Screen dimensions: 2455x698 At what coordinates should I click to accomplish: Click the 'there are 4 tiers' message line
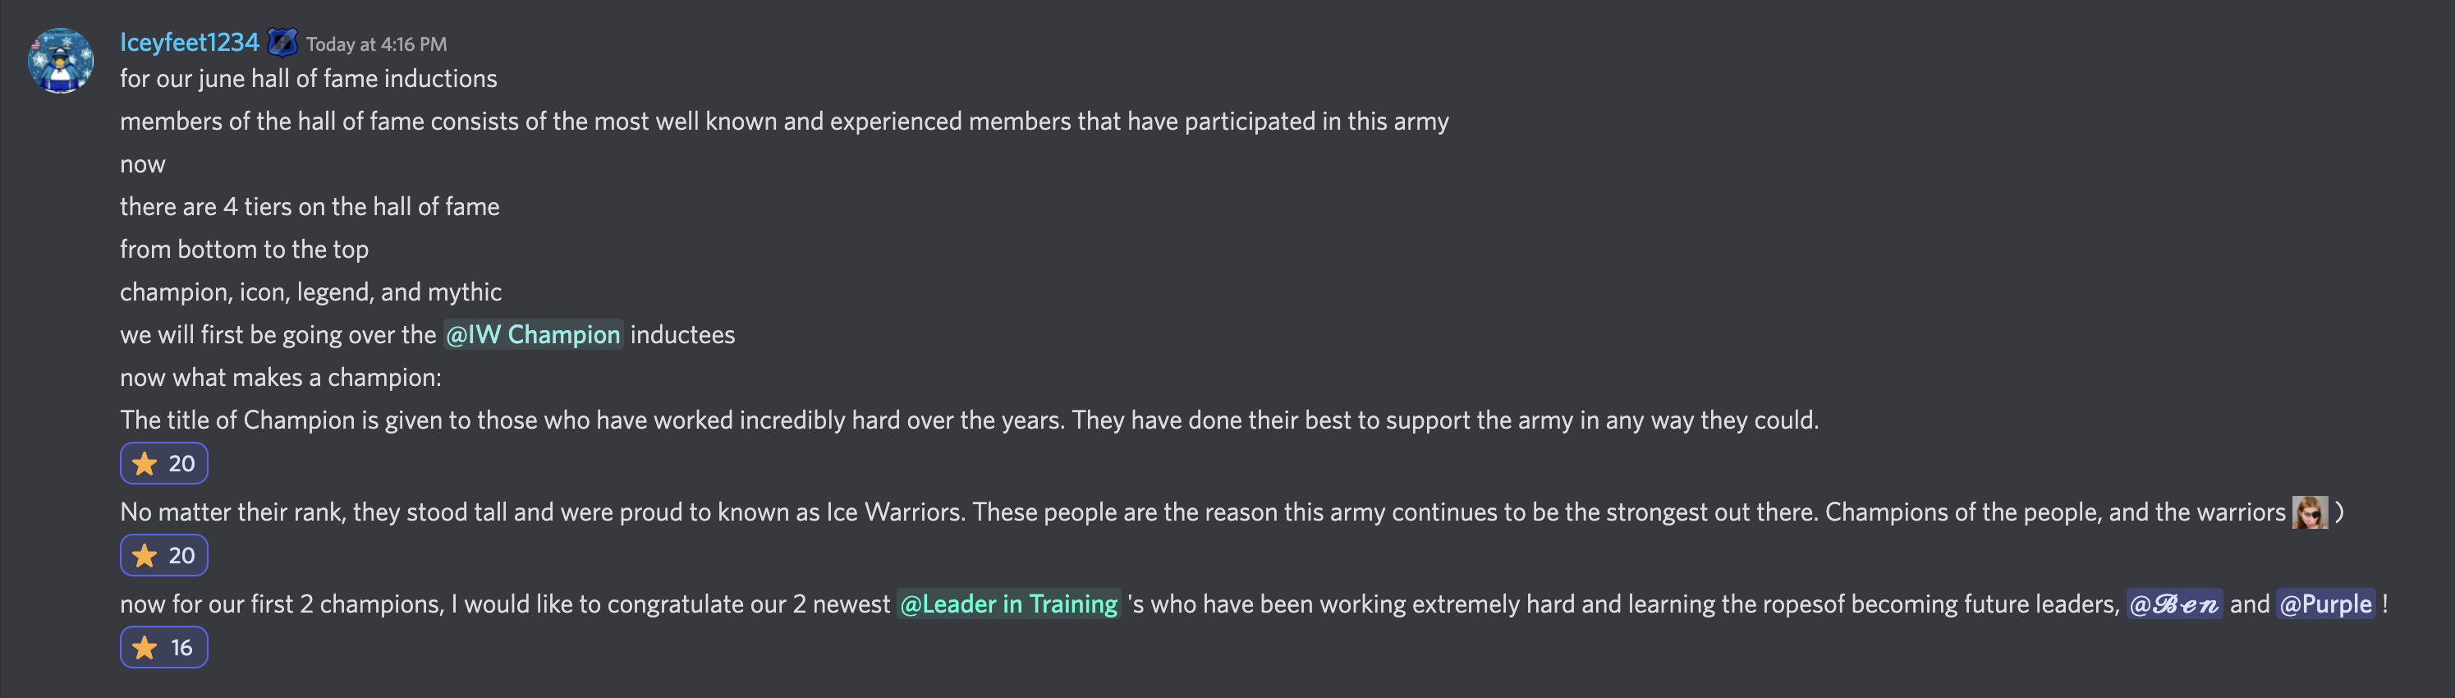pyautogui.click(x=310, y=207)
